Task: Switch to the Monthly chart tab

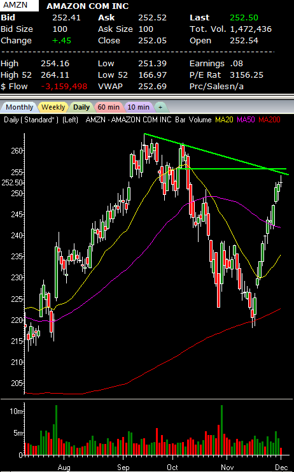Action: (19, 107)
